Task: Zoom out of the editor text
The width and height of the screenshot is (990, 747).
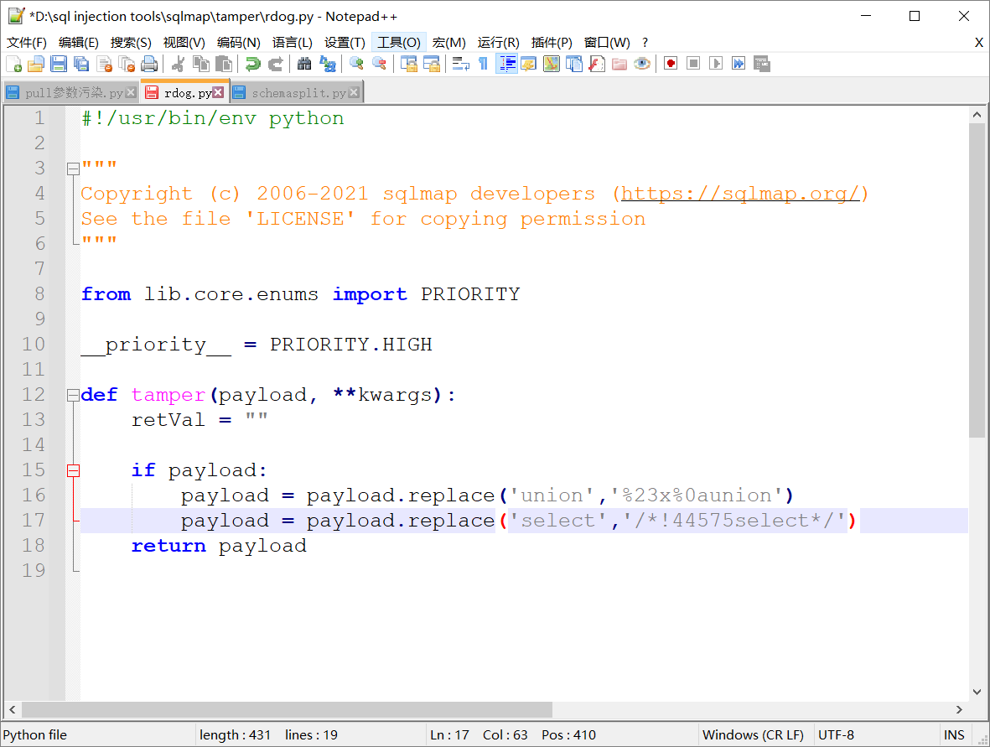Action: (x=380, y=64)
